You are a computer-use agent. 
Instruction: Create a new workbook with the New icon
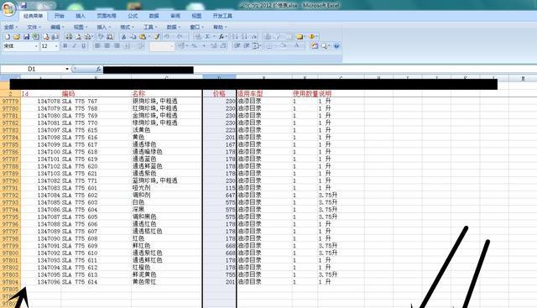[8, 37]
